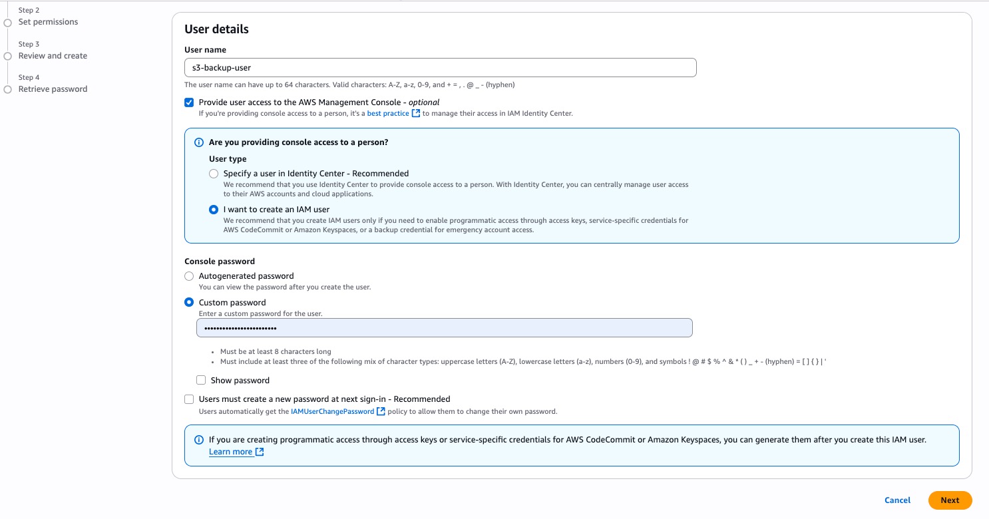Viewport: 989px width, 519px height.
Task: Go to Review and create step
Action: (53, 56)
